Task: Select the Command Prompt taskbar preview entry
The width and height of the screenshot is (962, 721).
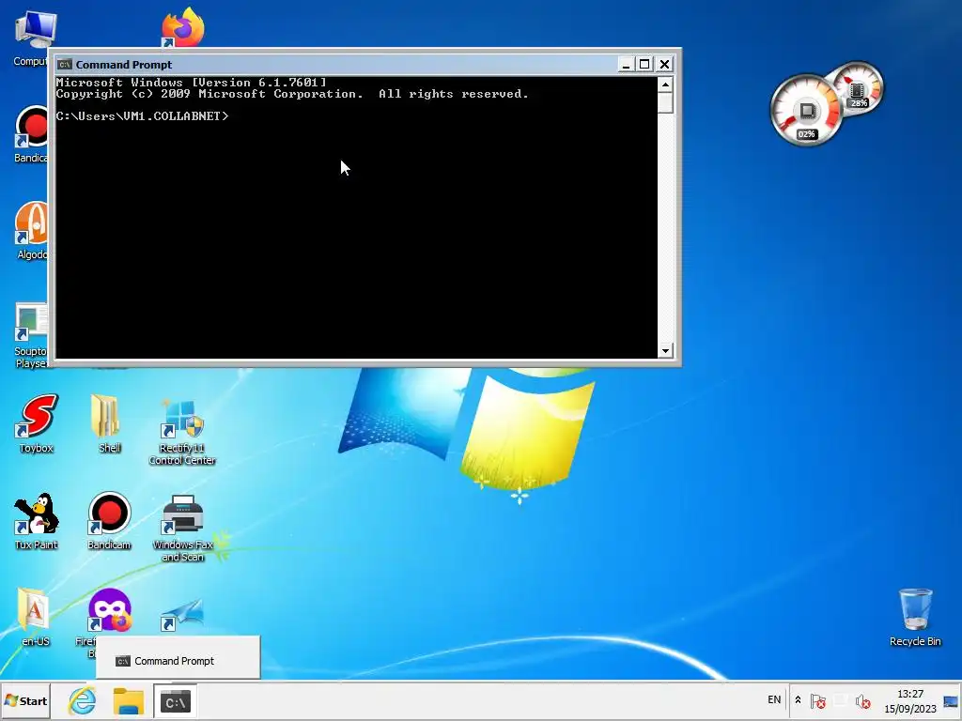Action: [178, 660]
